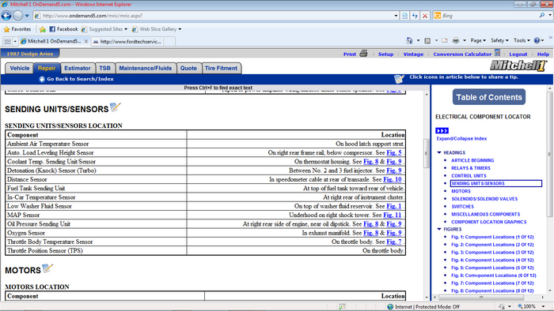Open the recent pages dropdown arrow

[27, 16]
